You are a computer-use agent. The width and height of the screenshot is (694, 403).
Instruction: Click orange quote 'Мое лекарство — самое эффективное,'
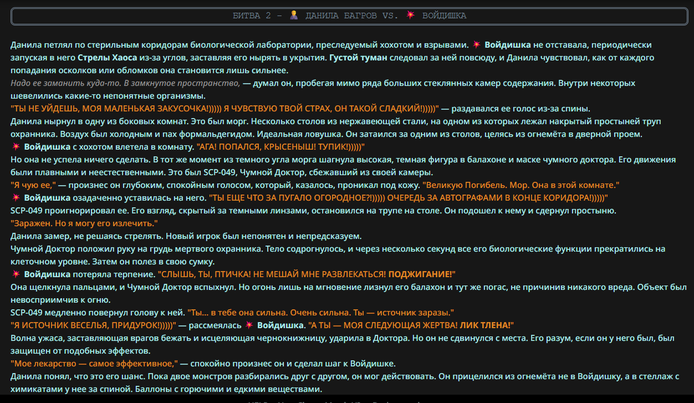click(94, 364)
